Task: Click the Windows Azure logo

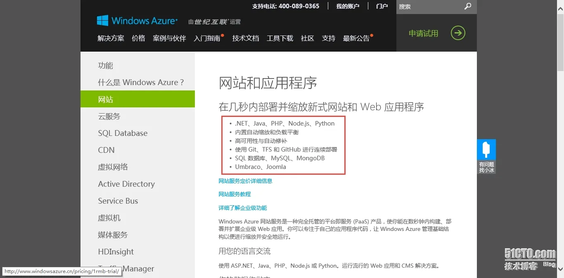Action: point(137,21)
